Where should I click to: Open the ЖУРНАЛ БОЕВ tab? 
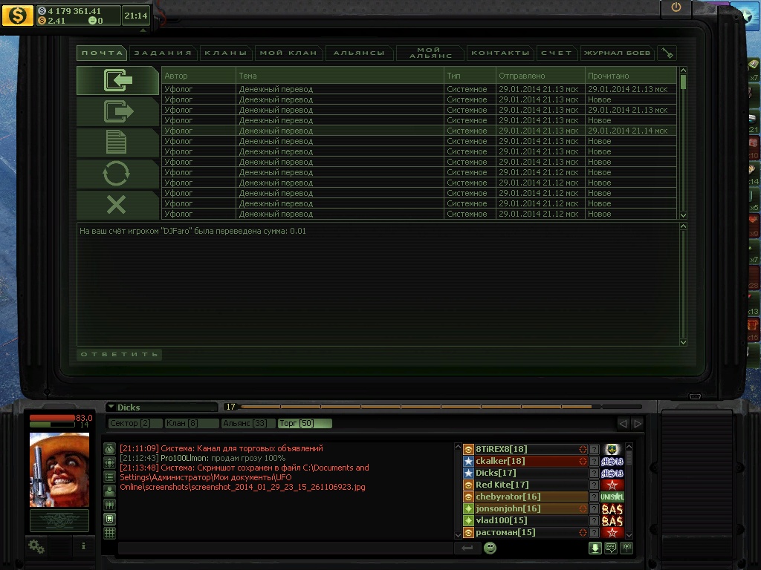pyautogui.click(x=617, y=53)
